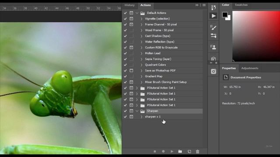Toggle dialog box for 'sharpen x 1' action
This screenshot has height=157, width=280.
[x=131, y=117]
